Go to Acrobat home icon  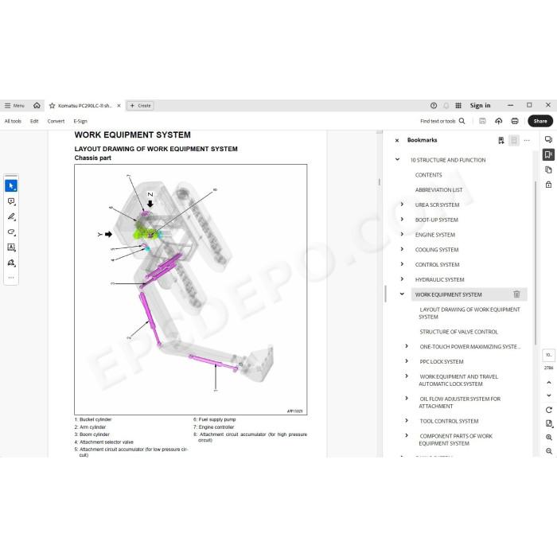point(37,106)
